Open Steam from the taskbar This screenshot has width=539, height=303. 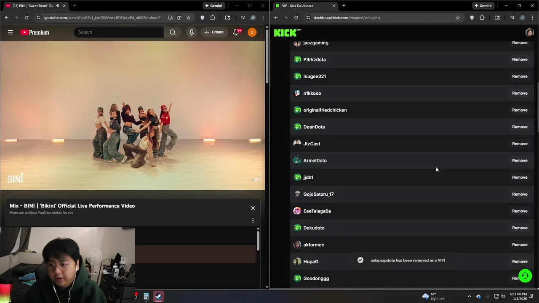click(158, 296)
